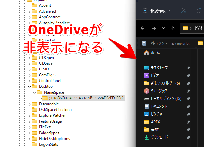
Task: Select the ComDlg32 registry key
Action: coord(48,75)
